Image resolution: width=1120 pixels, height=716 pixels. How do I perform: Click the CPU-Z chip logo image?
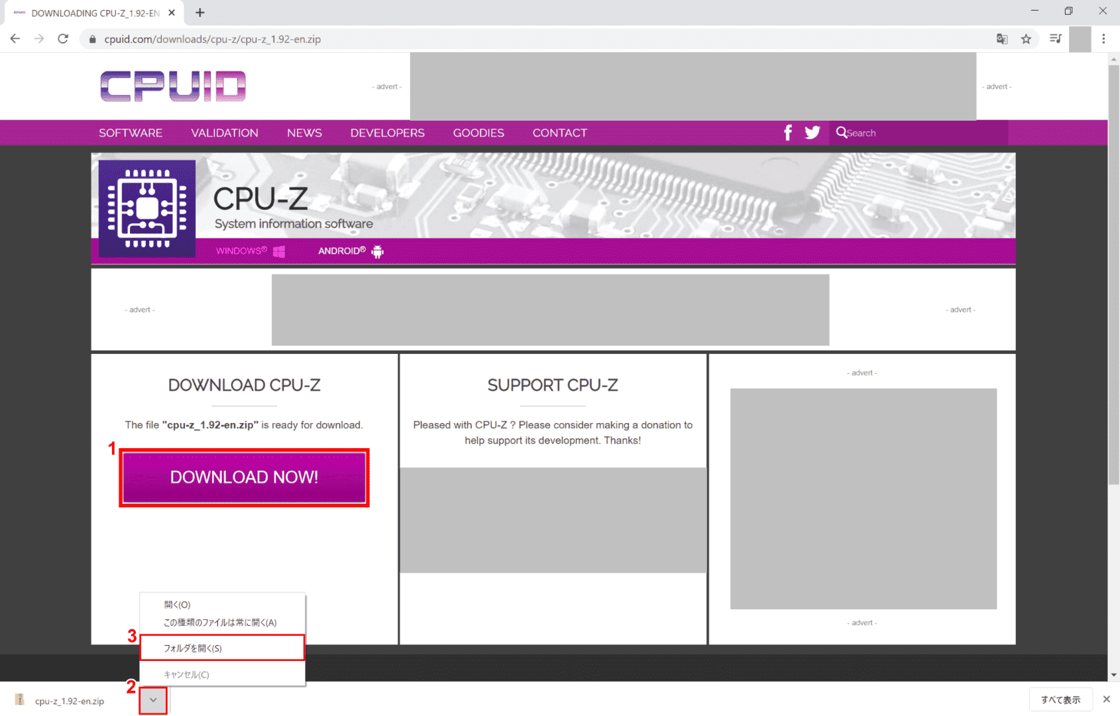(147, 208)
